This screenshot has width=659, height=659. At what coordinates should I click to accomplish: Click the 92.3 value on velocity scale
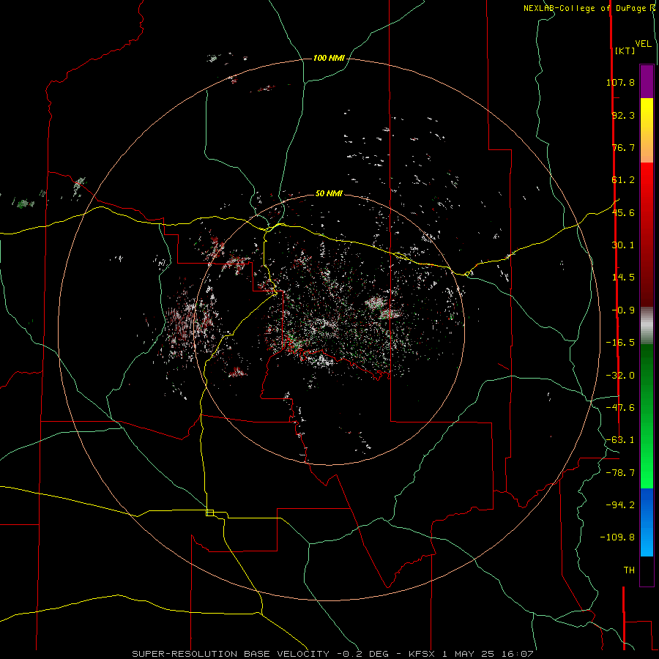click(623, 115)
